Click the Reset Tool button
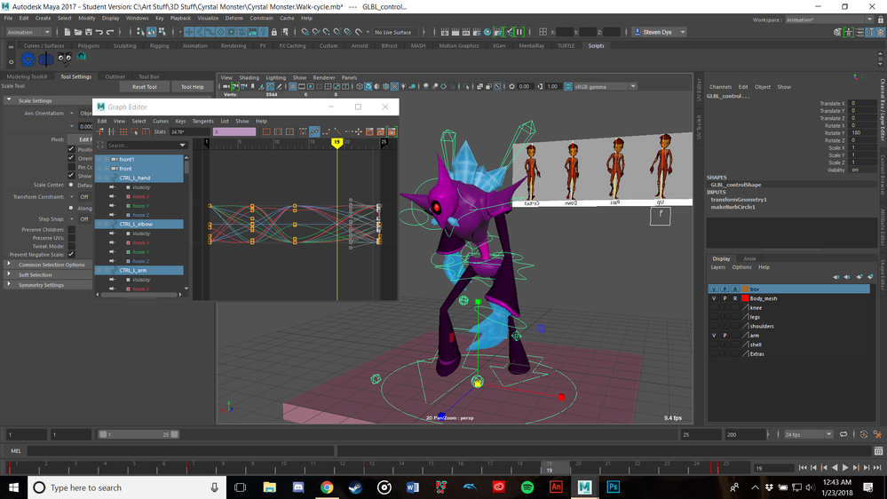This screenshot has height=499, width=887. pyautogui.click(x=144, y=86)
